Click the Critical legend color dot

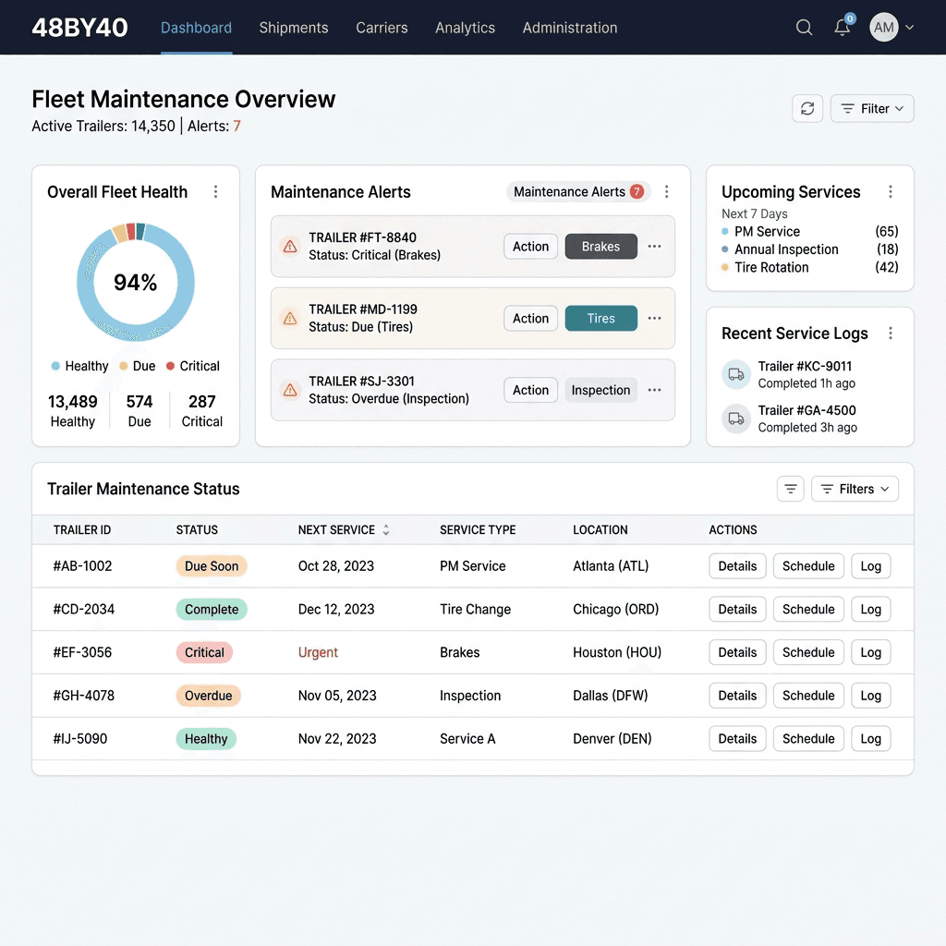coord(170,366)
